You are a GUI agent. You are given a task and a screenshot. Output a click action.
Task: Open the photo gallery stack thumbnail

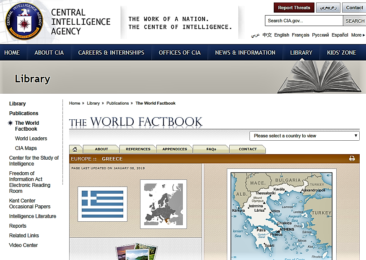133,251
